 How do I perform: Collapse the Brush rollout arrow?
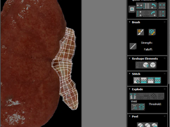pyautogui.click(x=130, y=22)
